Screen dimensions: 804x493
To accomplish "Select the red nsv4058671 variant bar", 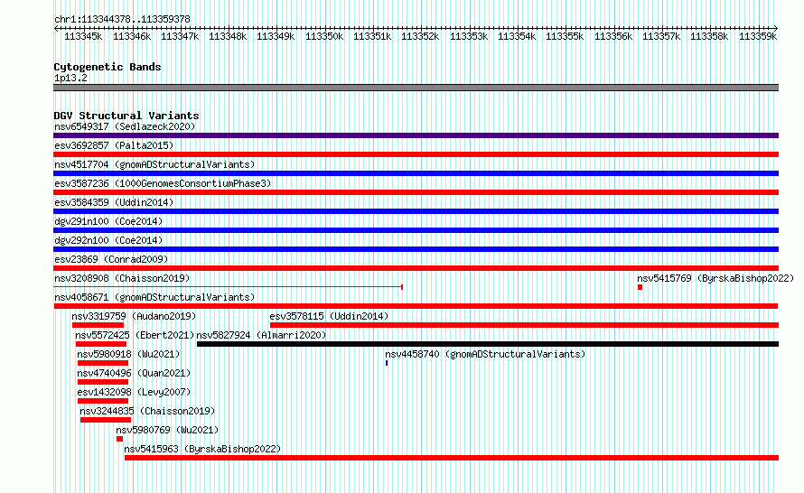I will [x=416, y=306].
